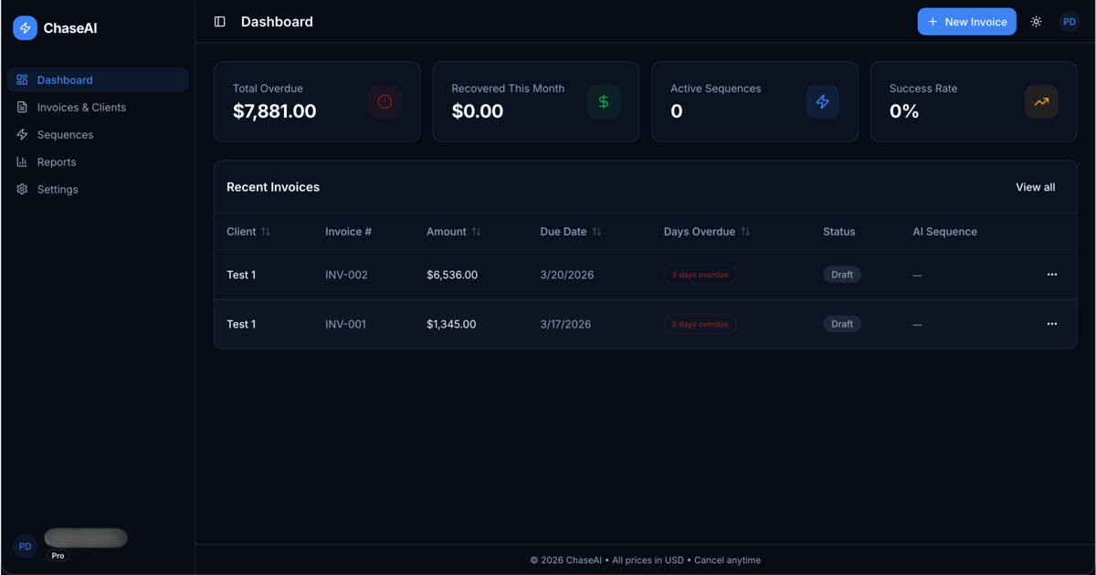The width and height of the screenshot is (1096, 575).
Task: Click the Reports bar chart icon
Action: click(22, 162)
